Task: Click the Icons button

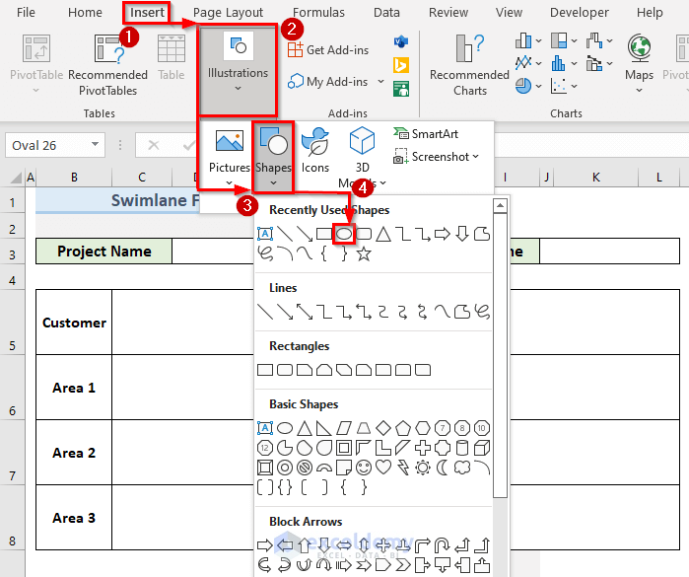Action: click(x=315, y=150)
